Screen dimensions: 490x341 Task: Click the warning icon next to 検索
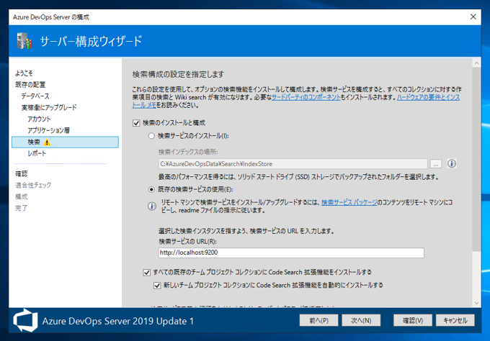47,142
